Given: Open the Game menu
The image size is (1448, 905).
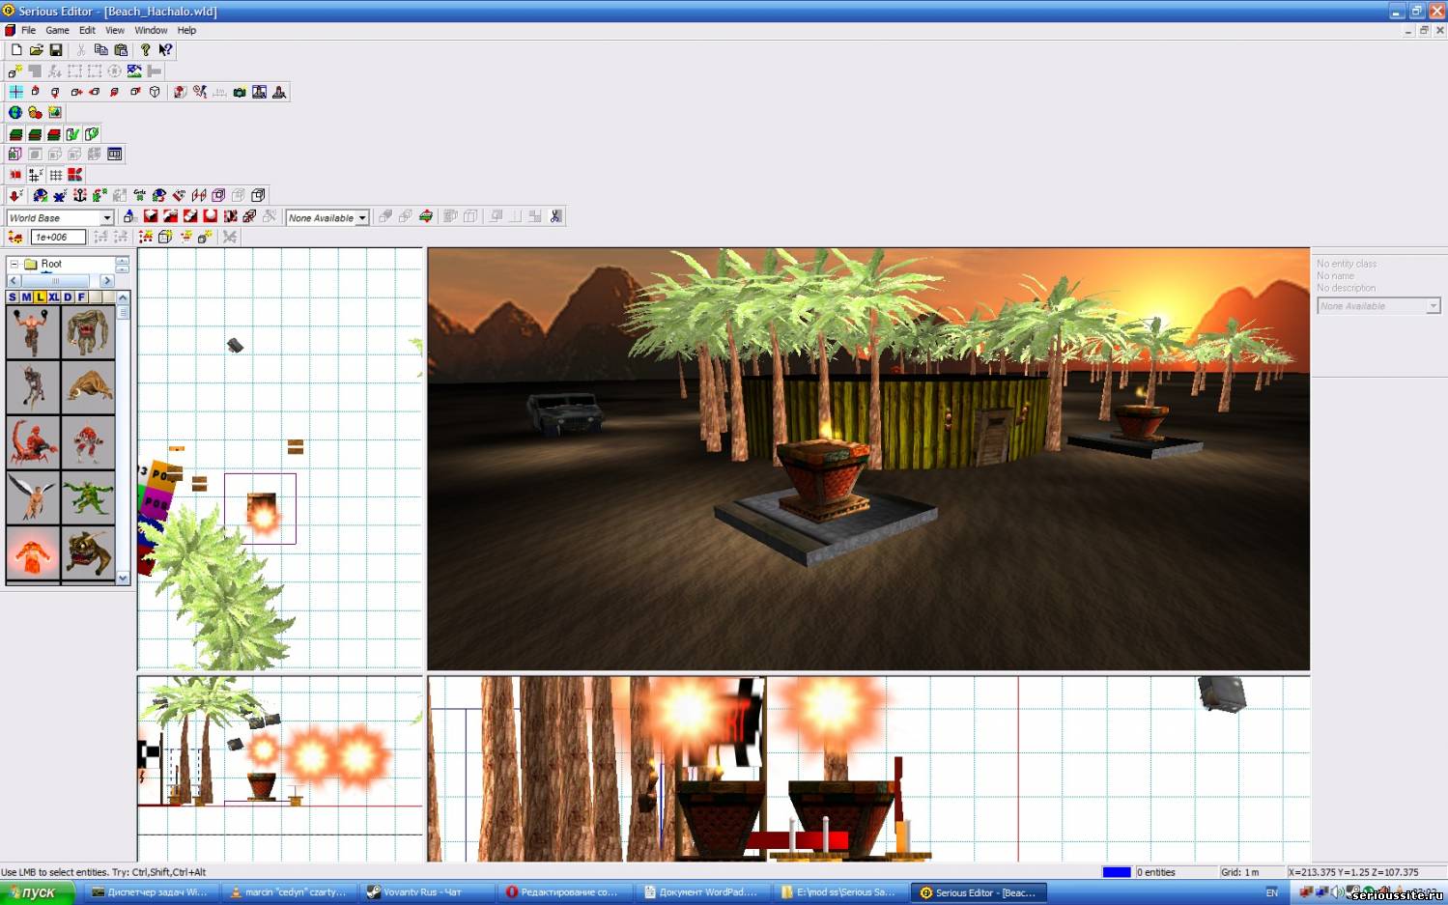Looking at the screenshot, I should (58, 30).
